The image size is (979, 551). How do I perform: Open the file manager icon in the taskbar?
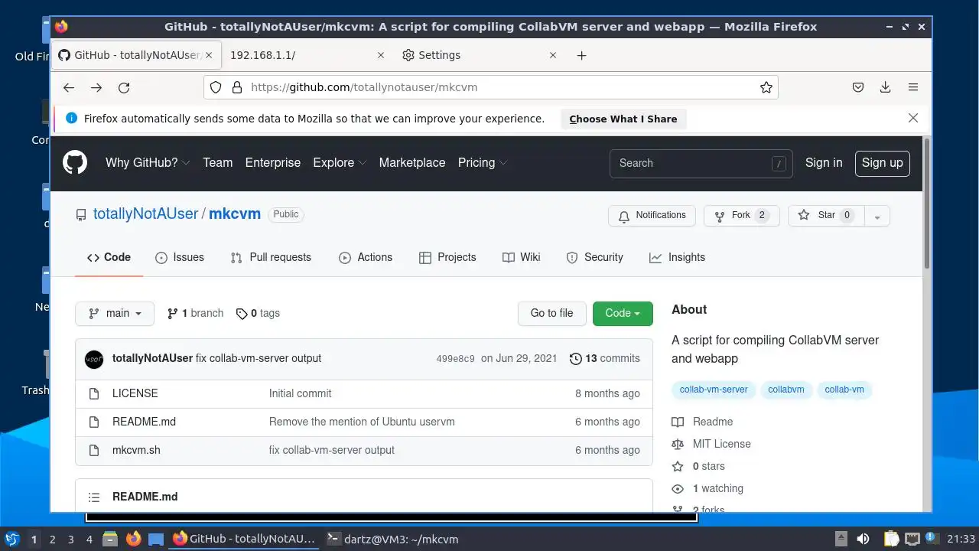coord(110,539)
